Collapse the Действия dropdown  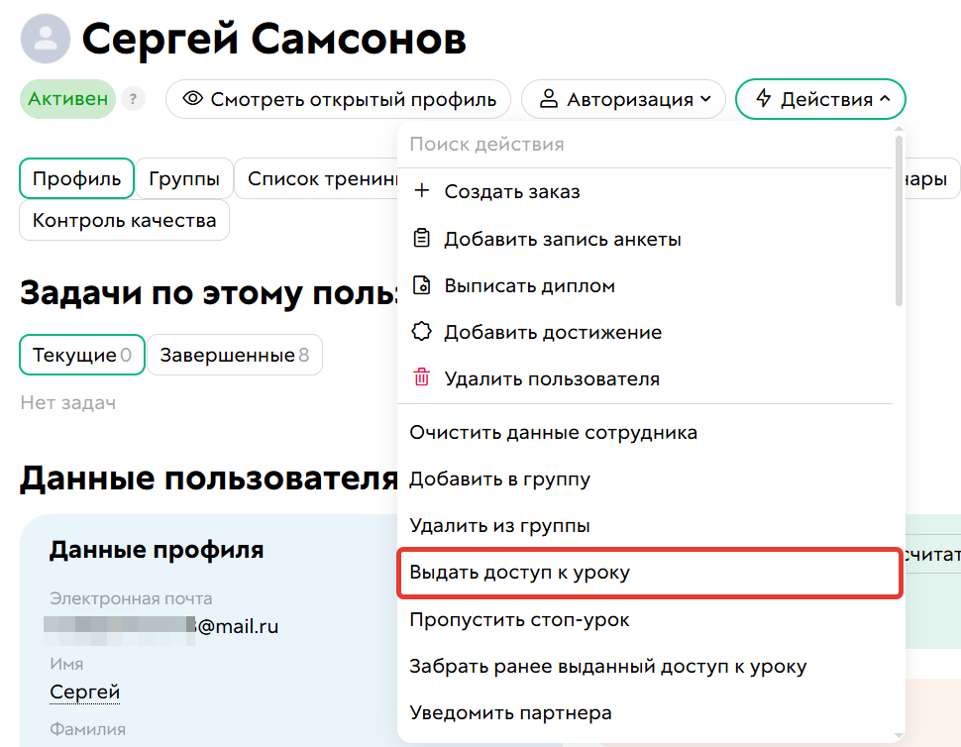click(820, 99)
